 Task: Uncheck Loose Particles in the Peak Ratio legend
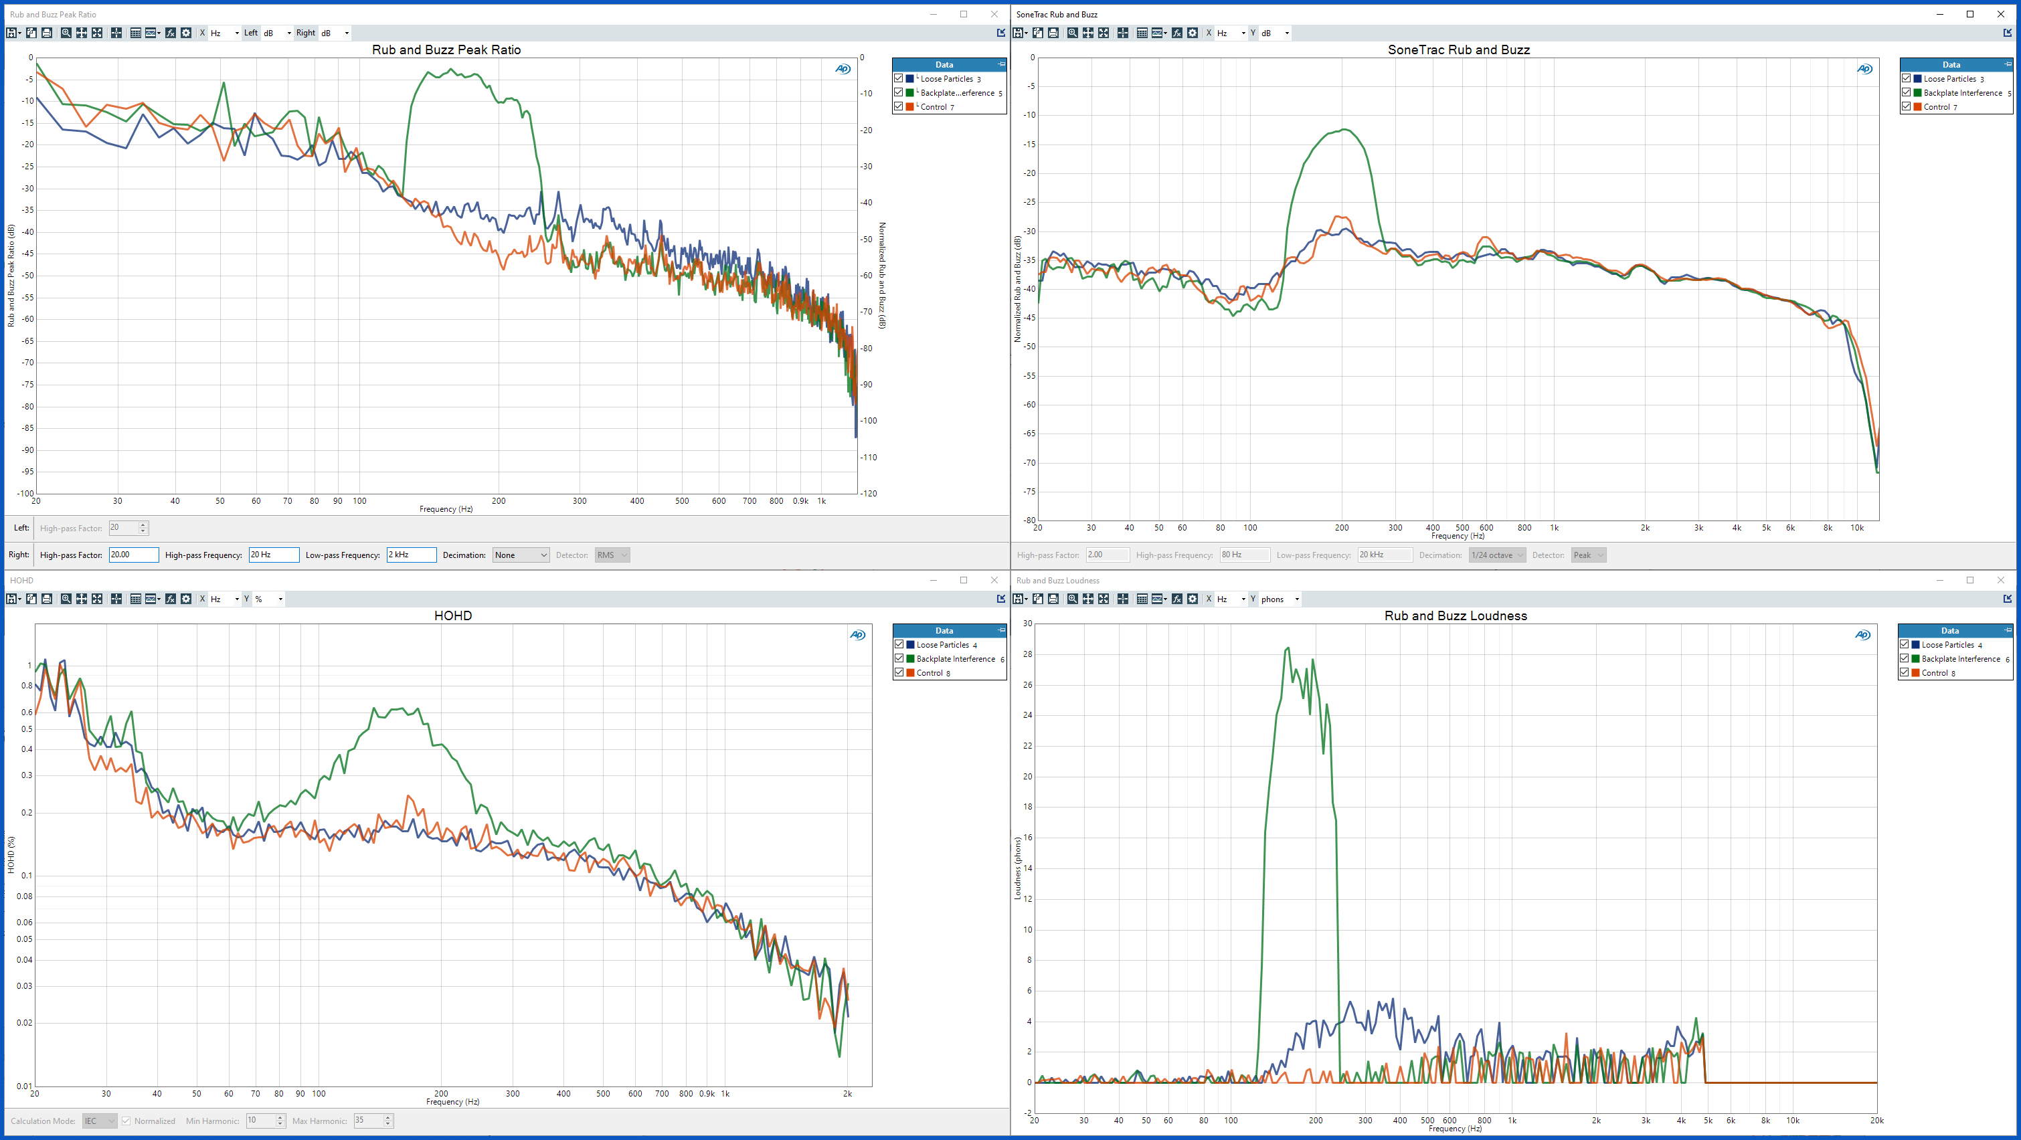tap(899, 78)
